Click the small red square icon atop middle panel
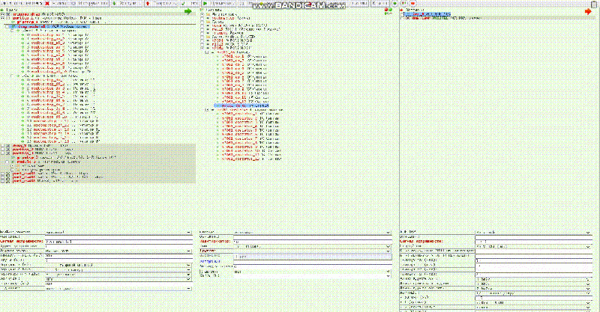Viewport: 600px width, 312px height. [x=386, y=10]
